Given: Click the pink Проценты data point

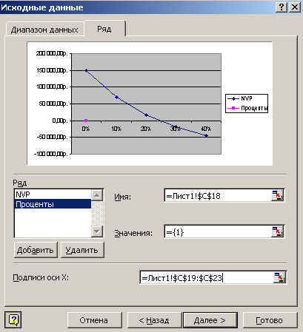Looking at the screenshot, I should click(x=86, y=121).
